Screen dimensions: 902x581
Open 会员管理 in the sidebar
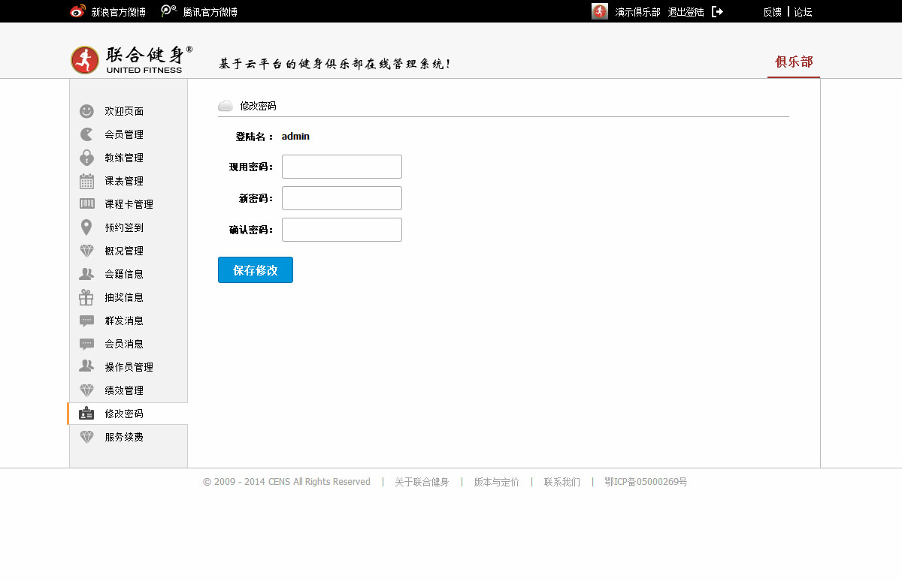pyautogui.click(x=124, y=134)
